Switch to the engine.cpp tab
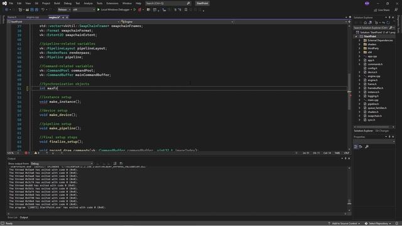Viewport: 402px width, 226px height. [x=33, y=18]
